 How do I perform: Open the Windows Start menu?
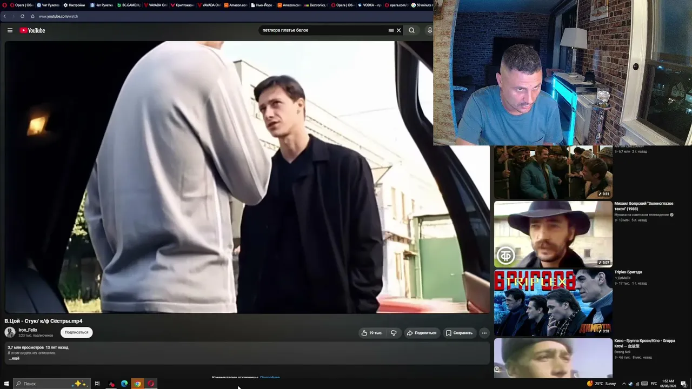[6, 384]
